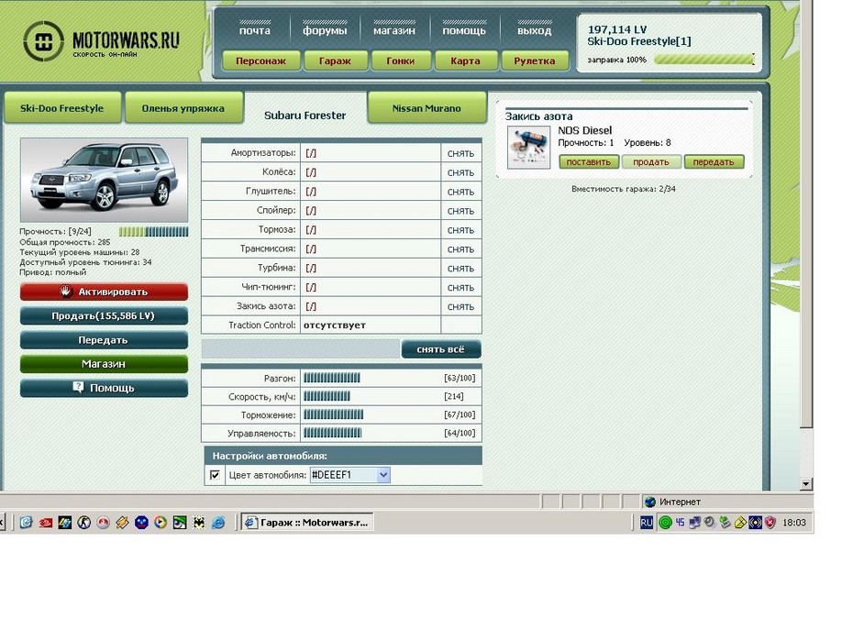Open the Карта map

[x=466, y=61]
